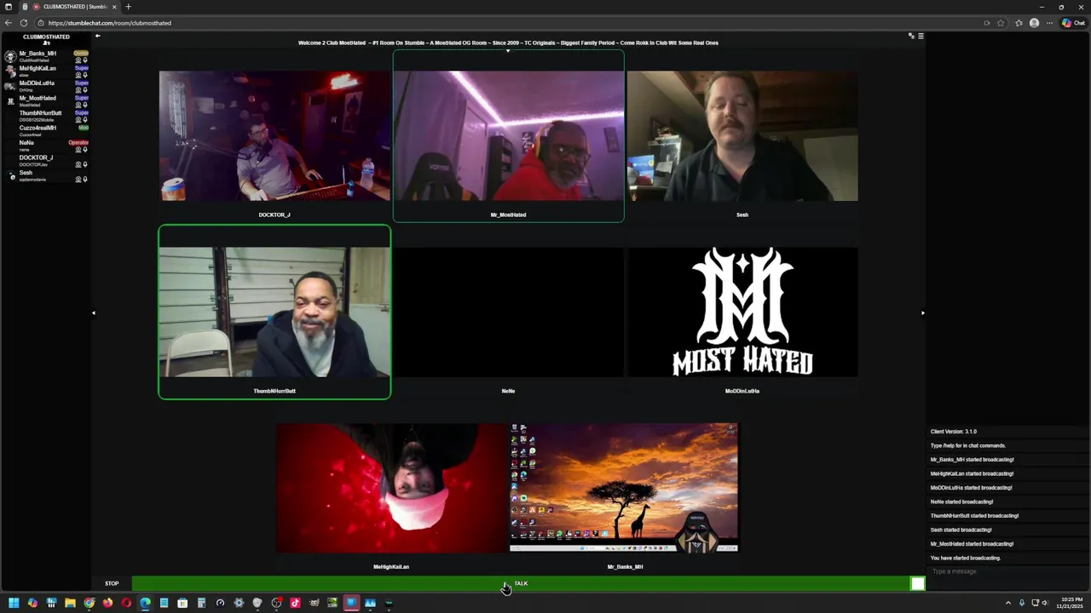This screenshot has width=1091, height=613.
Task: Click the right arrow beside the video grid
Action: click(922, 312)
